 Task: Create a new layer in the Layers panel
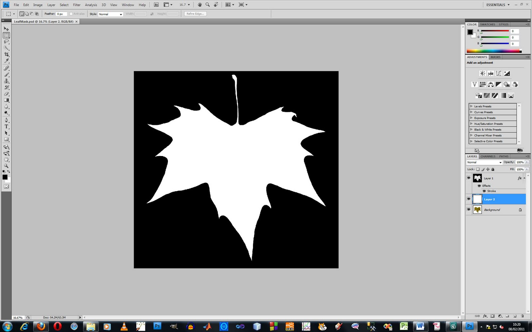[x=515, y=316]
